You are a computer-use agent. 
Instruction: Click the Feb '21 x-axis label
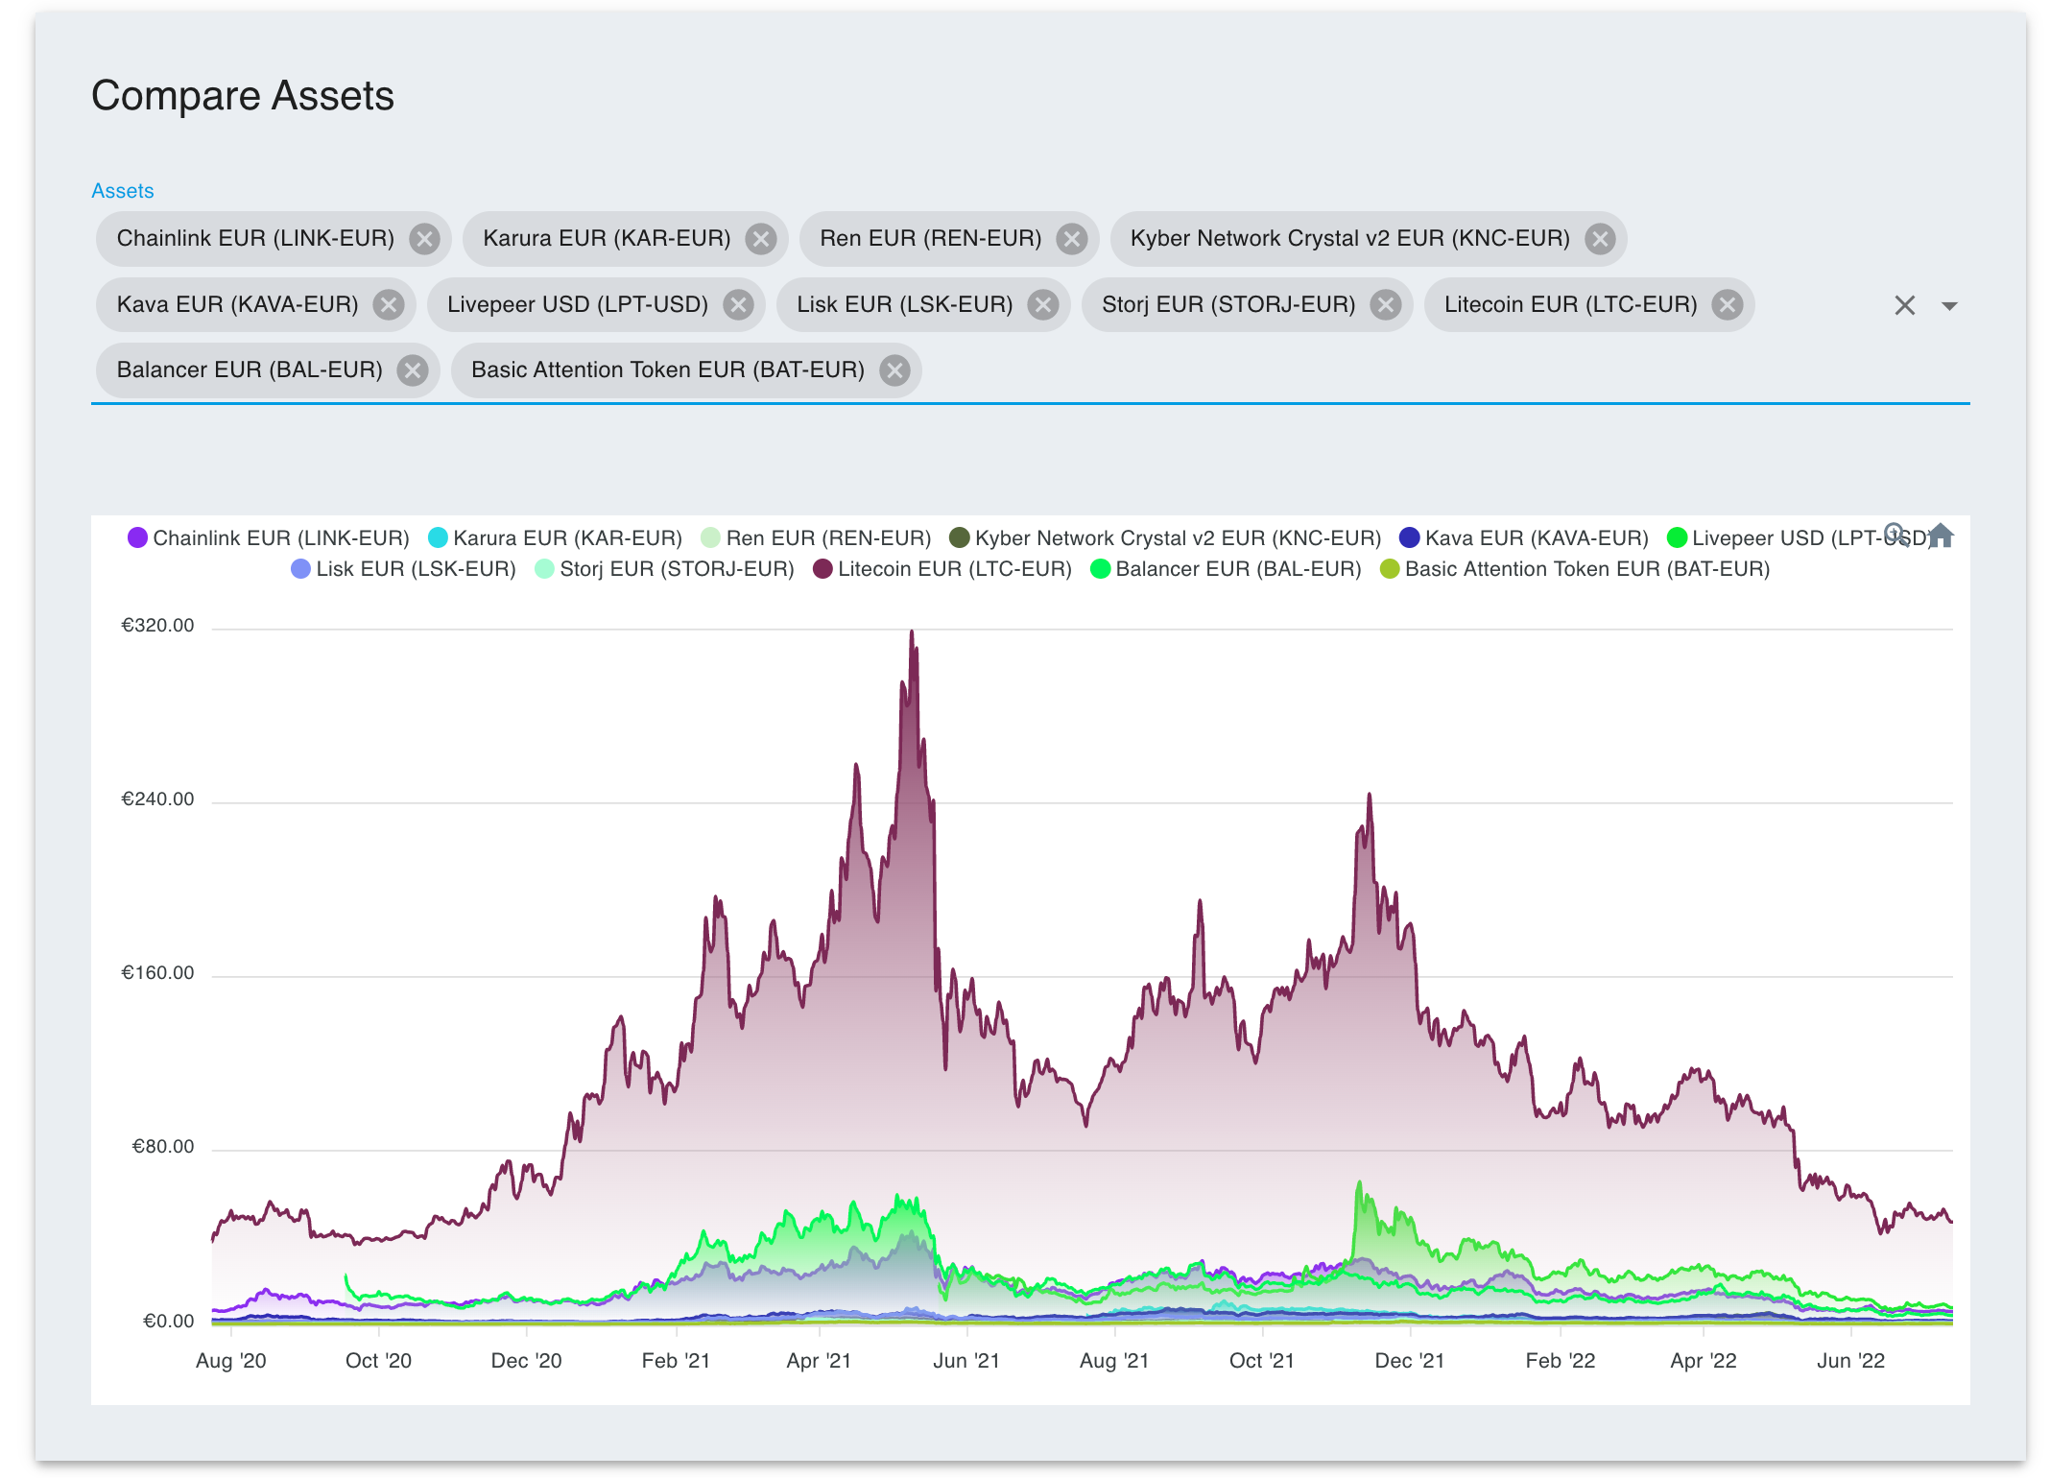676,1361
